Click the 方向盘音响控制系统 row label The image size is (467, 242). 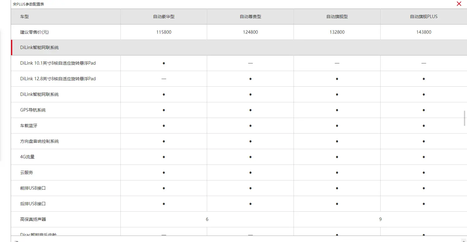click(40, 141)
